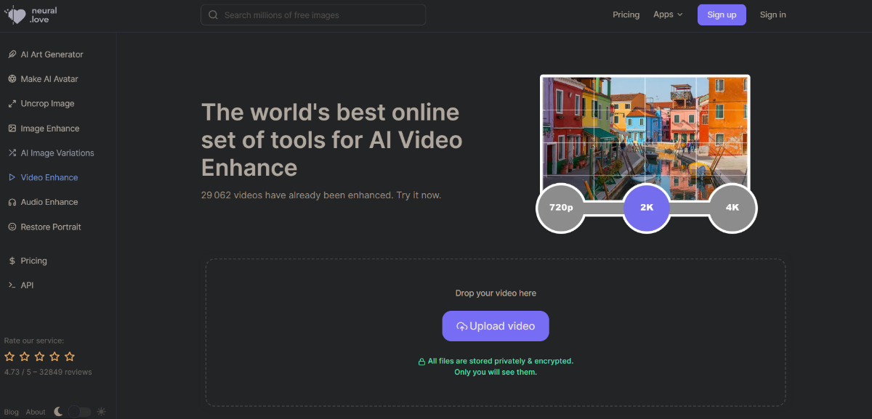
Task: Select the Make AI Avatar tool
Action: point(48,78)
